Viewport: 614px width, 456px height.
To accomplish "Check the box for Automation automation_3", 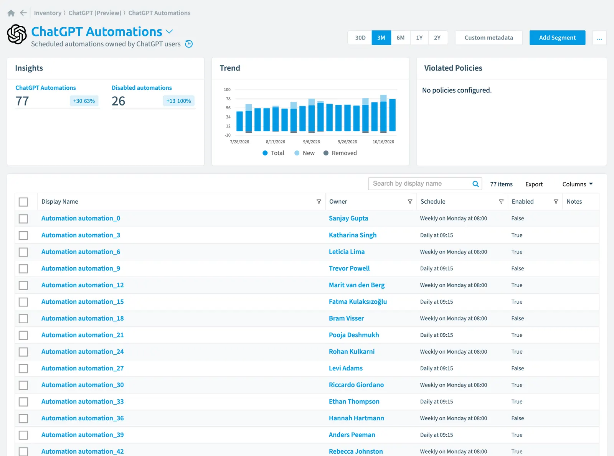I will (x=23, y=235).
